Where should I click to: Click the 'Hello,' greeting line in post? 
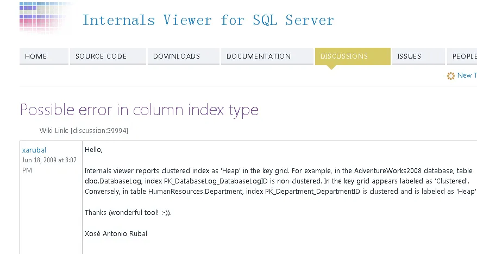point(93,150)
